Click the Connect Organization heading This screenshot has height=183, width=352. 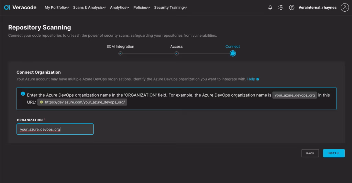(x=38, y=72)
